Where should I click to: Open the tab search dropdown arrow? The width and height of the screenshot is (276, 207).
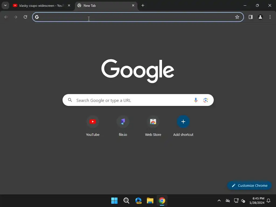pyautogui.click(x=5, y=5)
